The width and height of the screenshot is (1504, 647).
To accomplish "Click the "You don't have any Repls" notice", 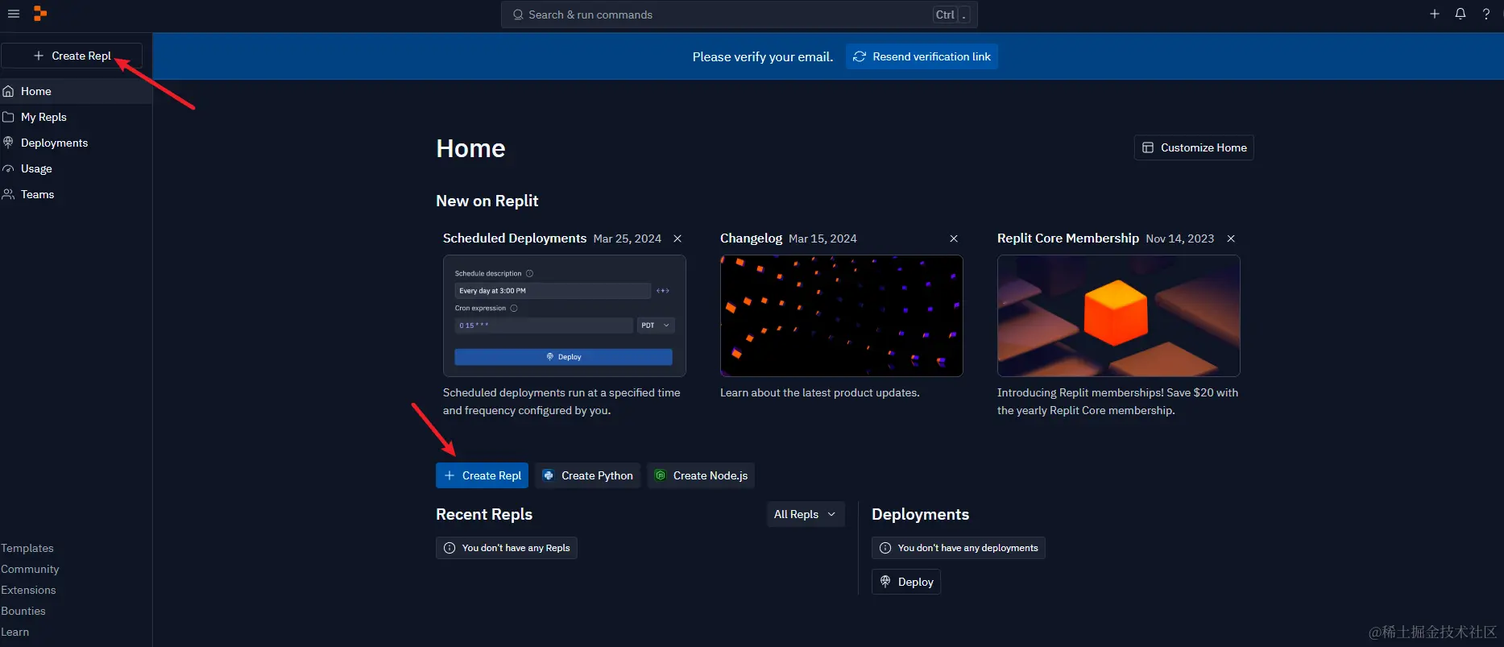I will coord(507,548).
